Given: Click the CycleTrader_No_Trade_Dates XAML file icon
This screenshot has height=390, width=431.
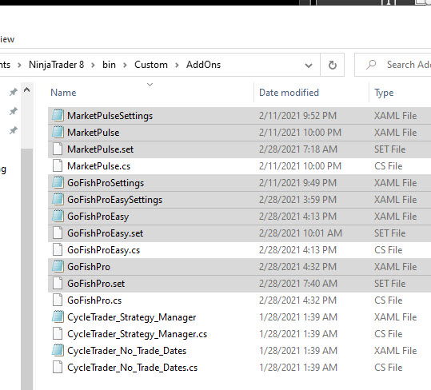Looking at the screenshot, I should [58, 350].
